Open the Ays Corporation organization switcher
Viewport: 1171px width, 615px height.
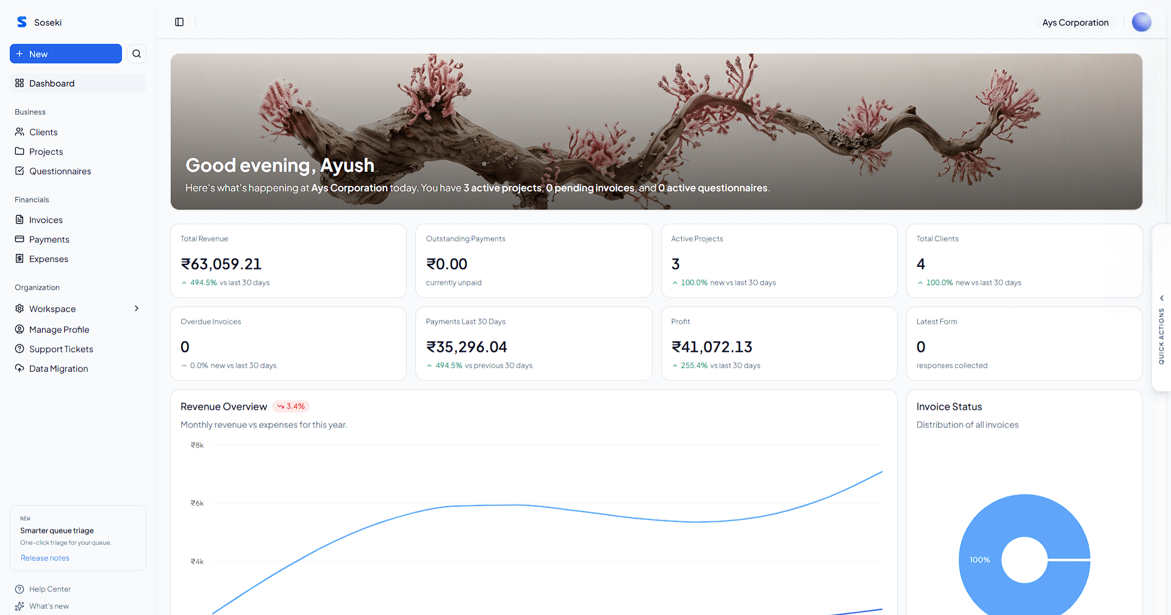point(1075,23)
